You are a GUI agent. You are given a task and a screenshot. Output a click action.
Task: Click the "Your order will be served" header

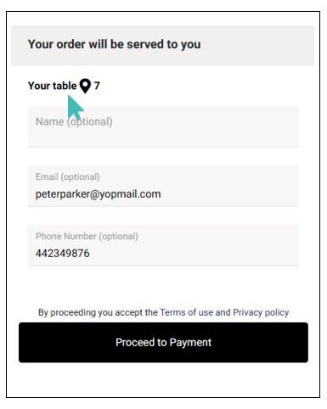pyautogui.click(x=115, y=44)
